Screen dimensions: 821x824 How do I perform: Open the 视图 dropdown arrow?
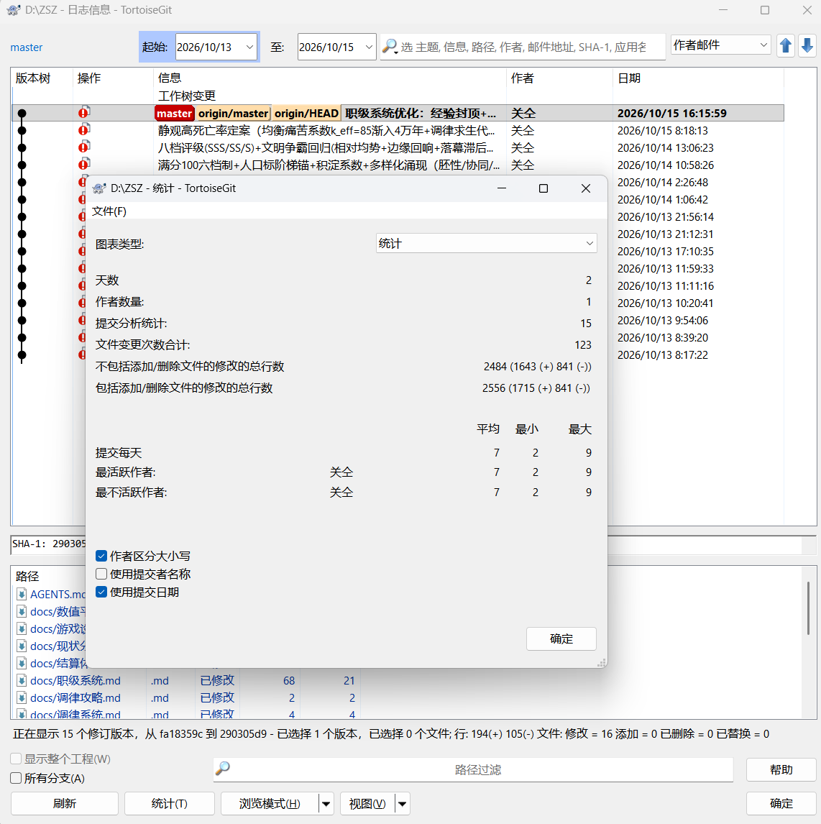[403, 803]
